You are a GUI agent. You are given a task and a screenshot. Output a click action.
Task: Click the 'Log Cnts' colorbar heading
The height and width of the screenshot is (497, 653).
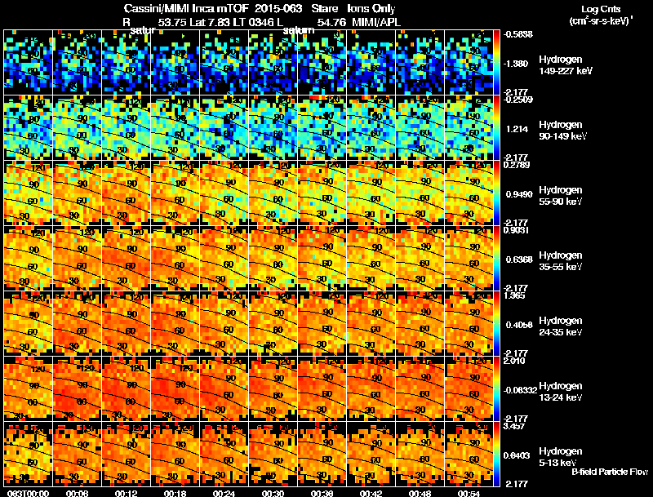(601, 9)
